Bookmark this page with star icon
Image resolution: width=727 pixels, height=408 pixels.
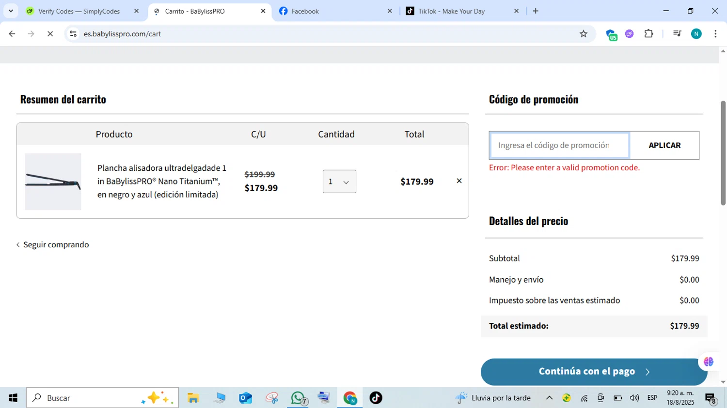pos(584,34)
